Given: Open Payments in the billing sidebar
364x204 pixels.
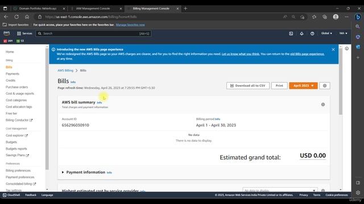Looking at the screenshot, I should [13, 74].
